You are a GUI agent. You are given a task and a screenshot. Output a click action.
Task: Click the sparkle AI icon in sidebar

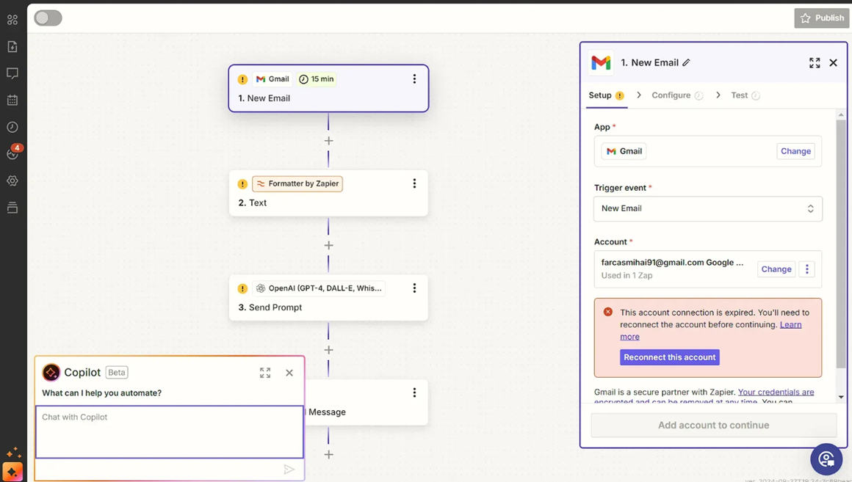coord(13,453)
